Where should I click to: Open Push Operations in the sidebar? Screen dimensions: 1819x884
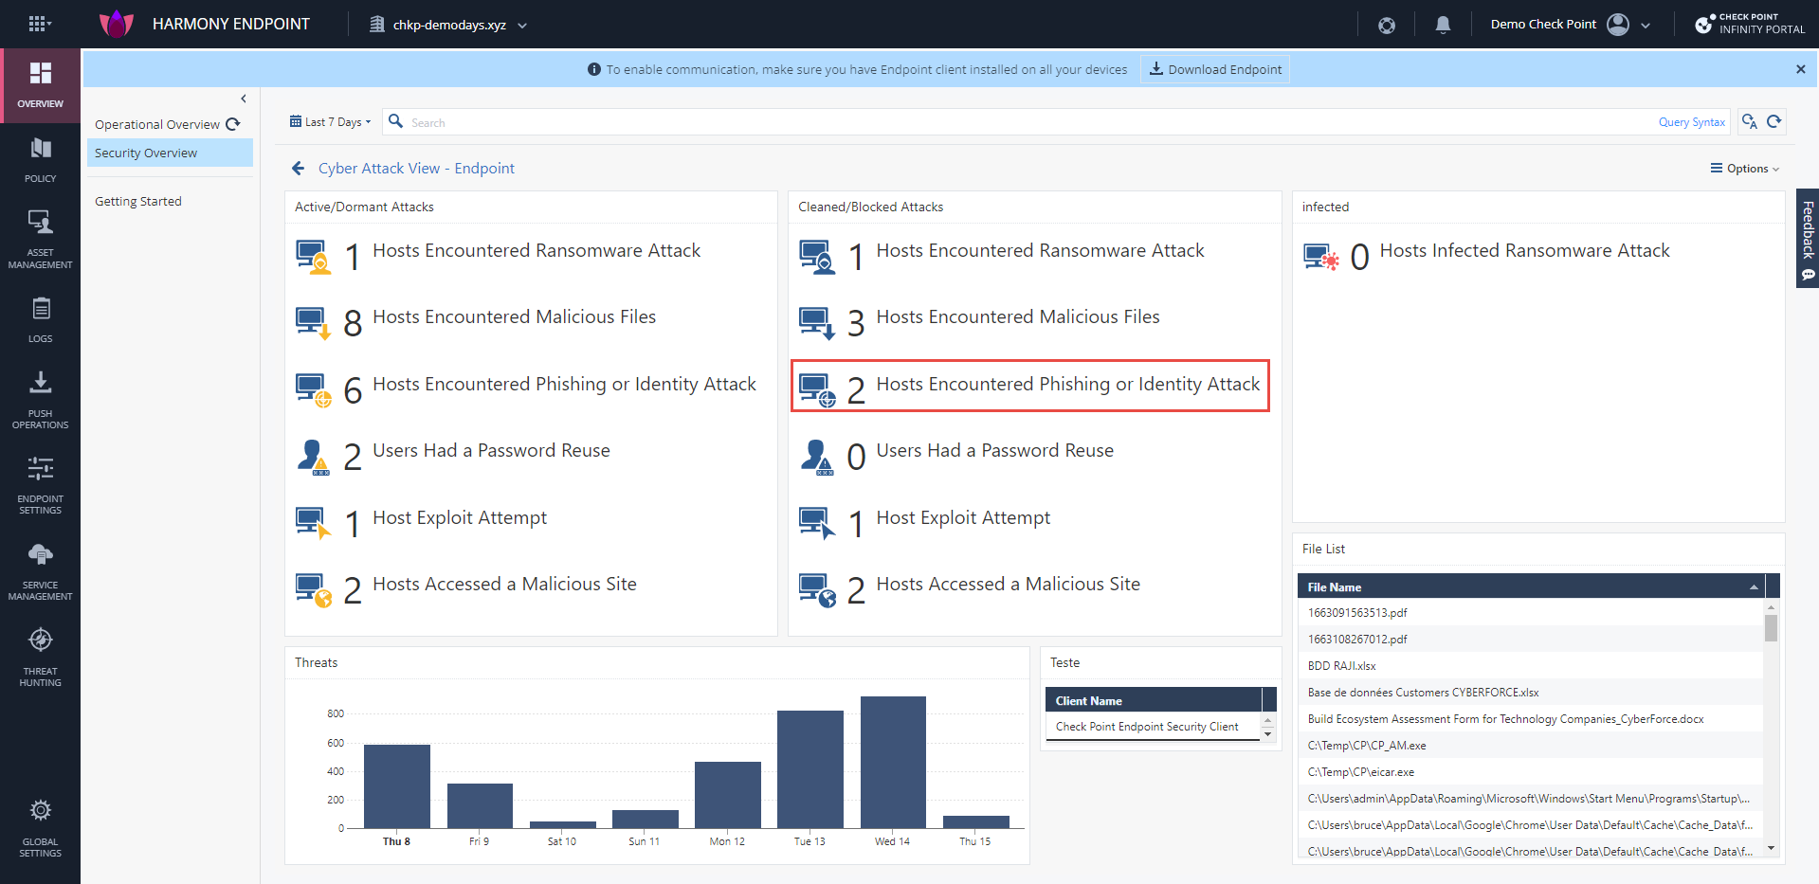point(40,400)
